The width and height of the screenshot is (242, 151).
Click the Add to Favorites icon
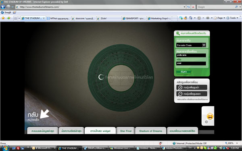click(x=9, y=18)
